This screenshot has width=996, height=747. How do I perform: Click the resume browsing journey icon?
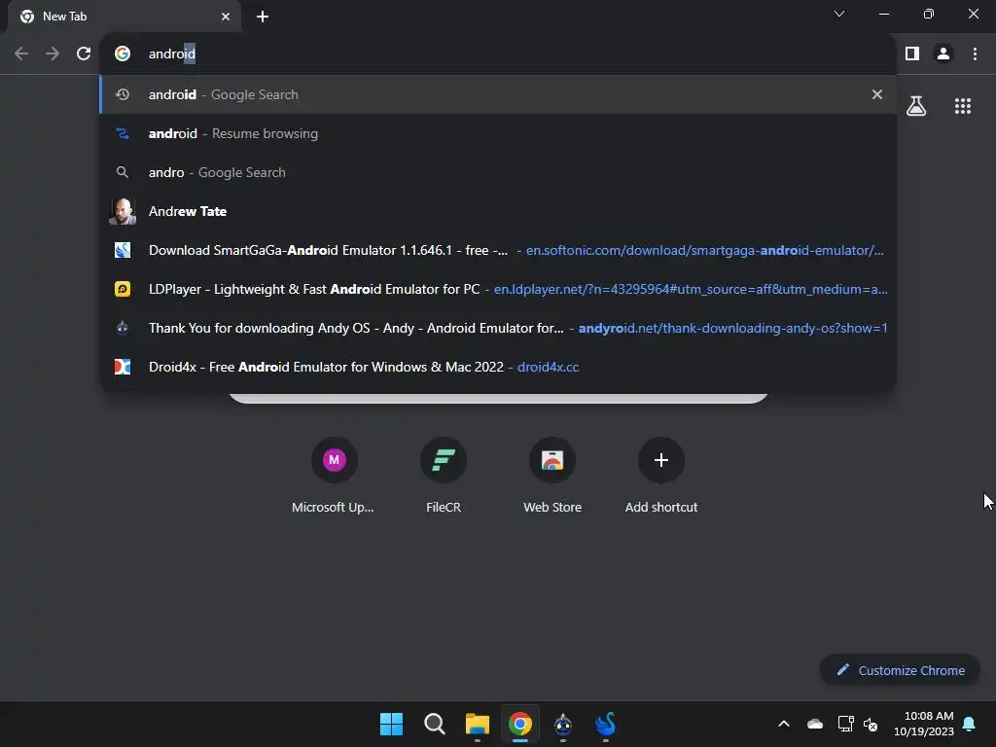coord(123,133)
